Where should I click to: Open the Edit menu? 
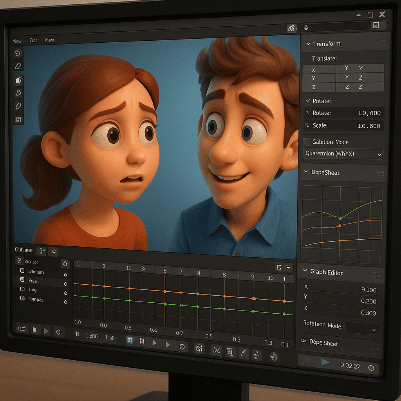point(33,40)
